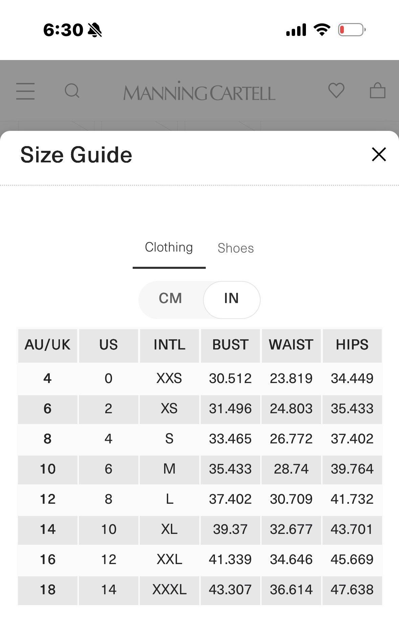Select the XXS size row cell

tap(169, 378)
